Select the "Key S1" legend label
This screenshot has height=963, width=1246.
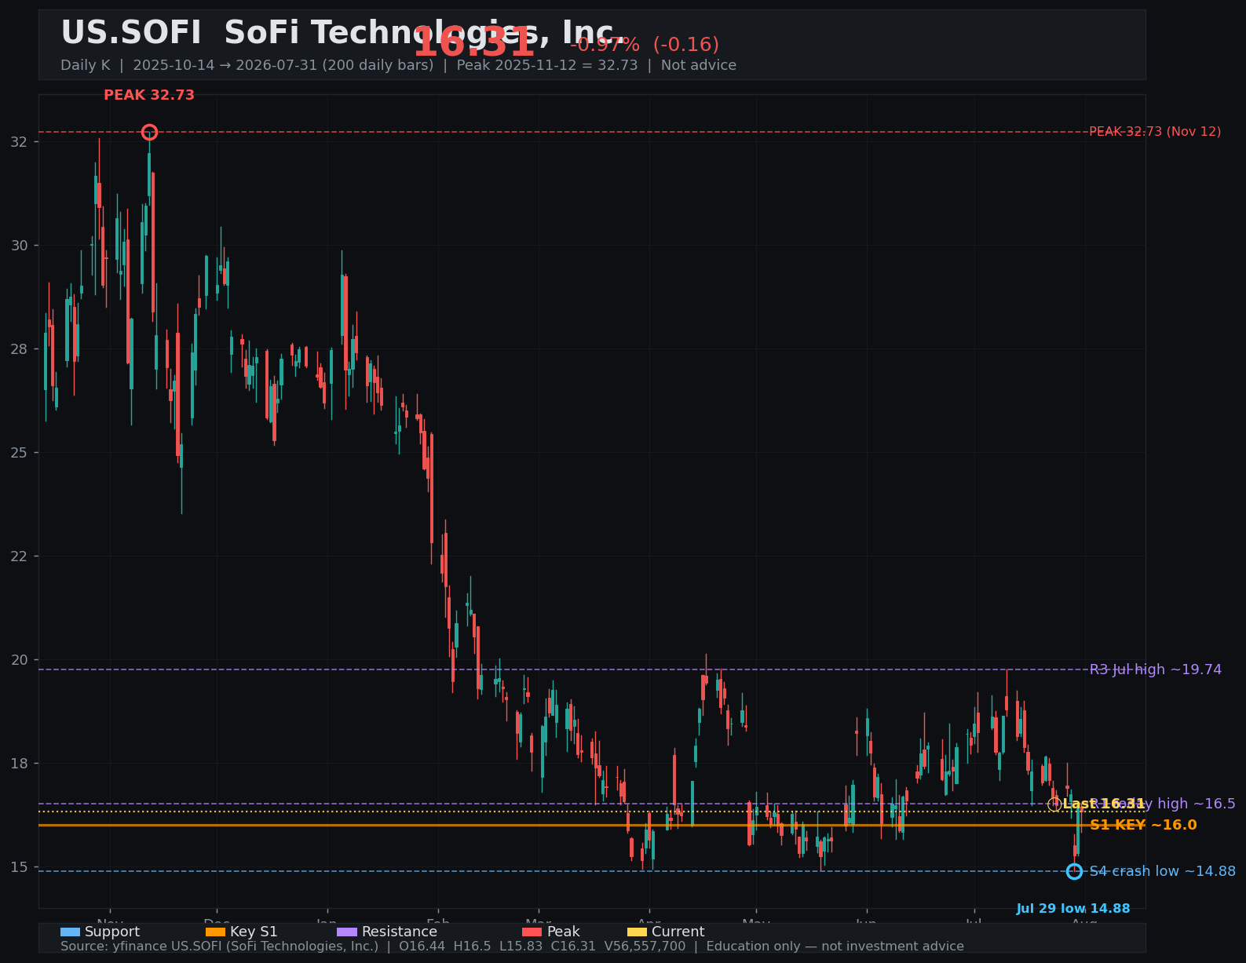click(x=254, y=932)
